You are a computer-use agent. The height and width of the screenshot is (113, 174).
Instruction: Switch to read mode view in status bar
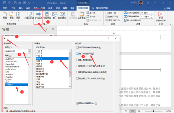click(126, 111)
